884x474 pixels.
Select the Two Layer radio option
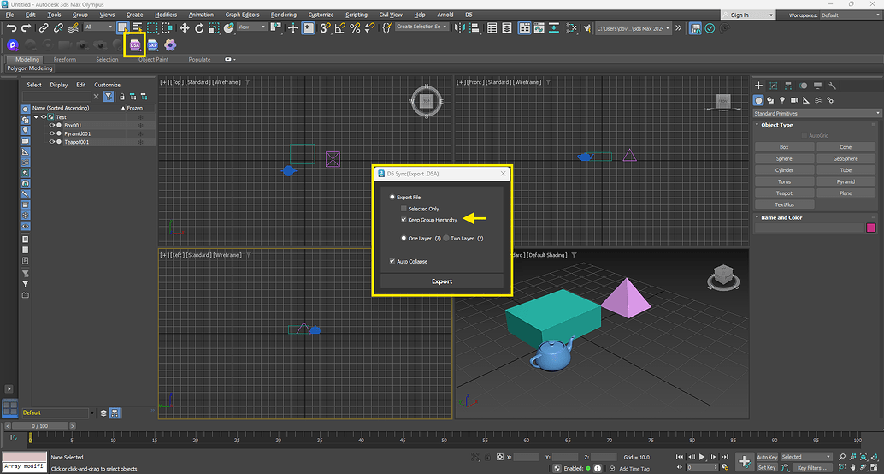(446, 238)
